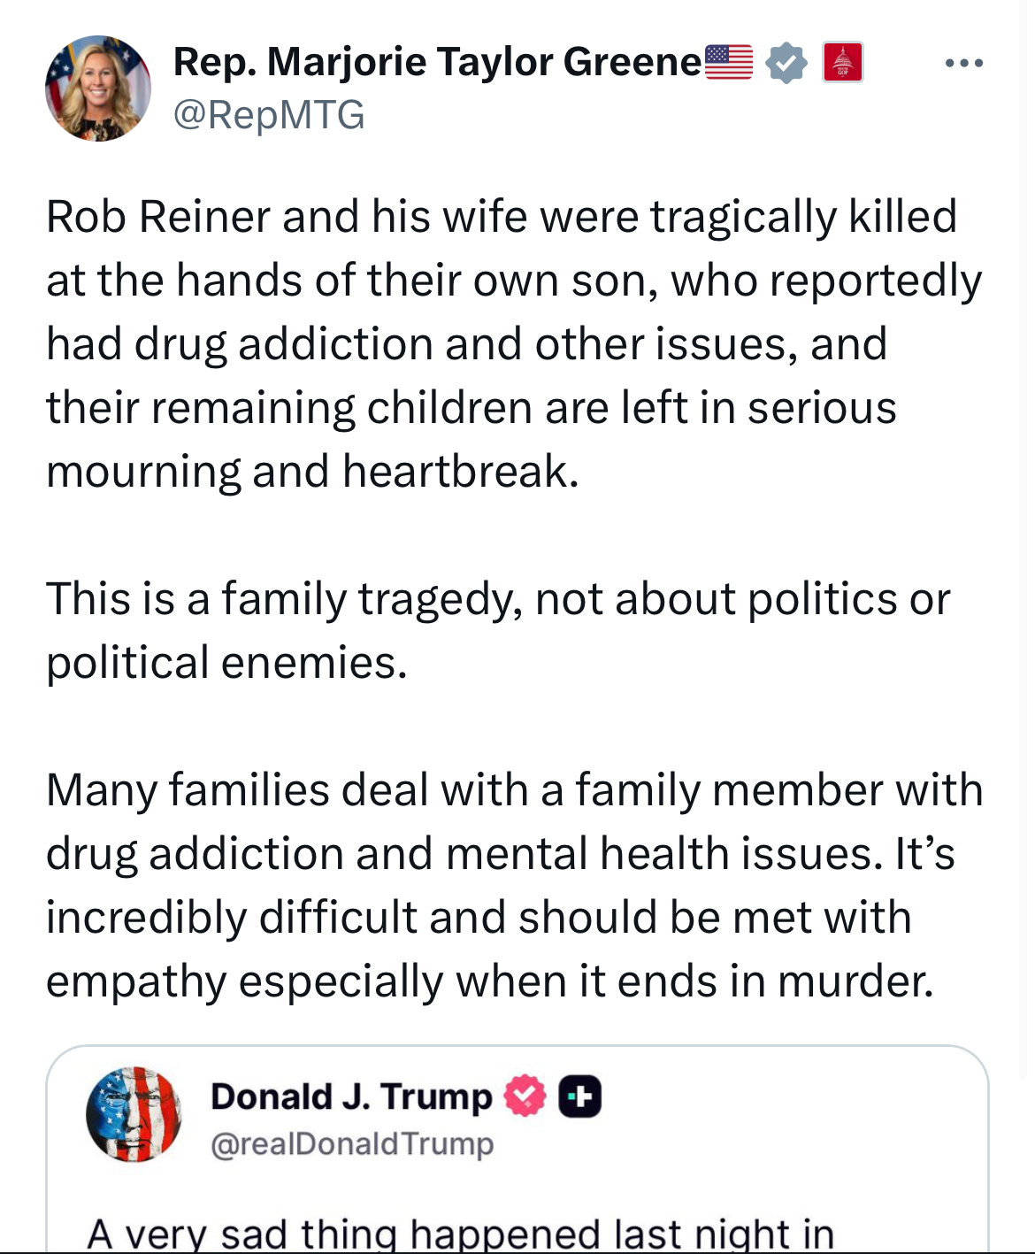
Task: Click the @realDonaldTrump handle
Action: click(x=352, y=1143)
